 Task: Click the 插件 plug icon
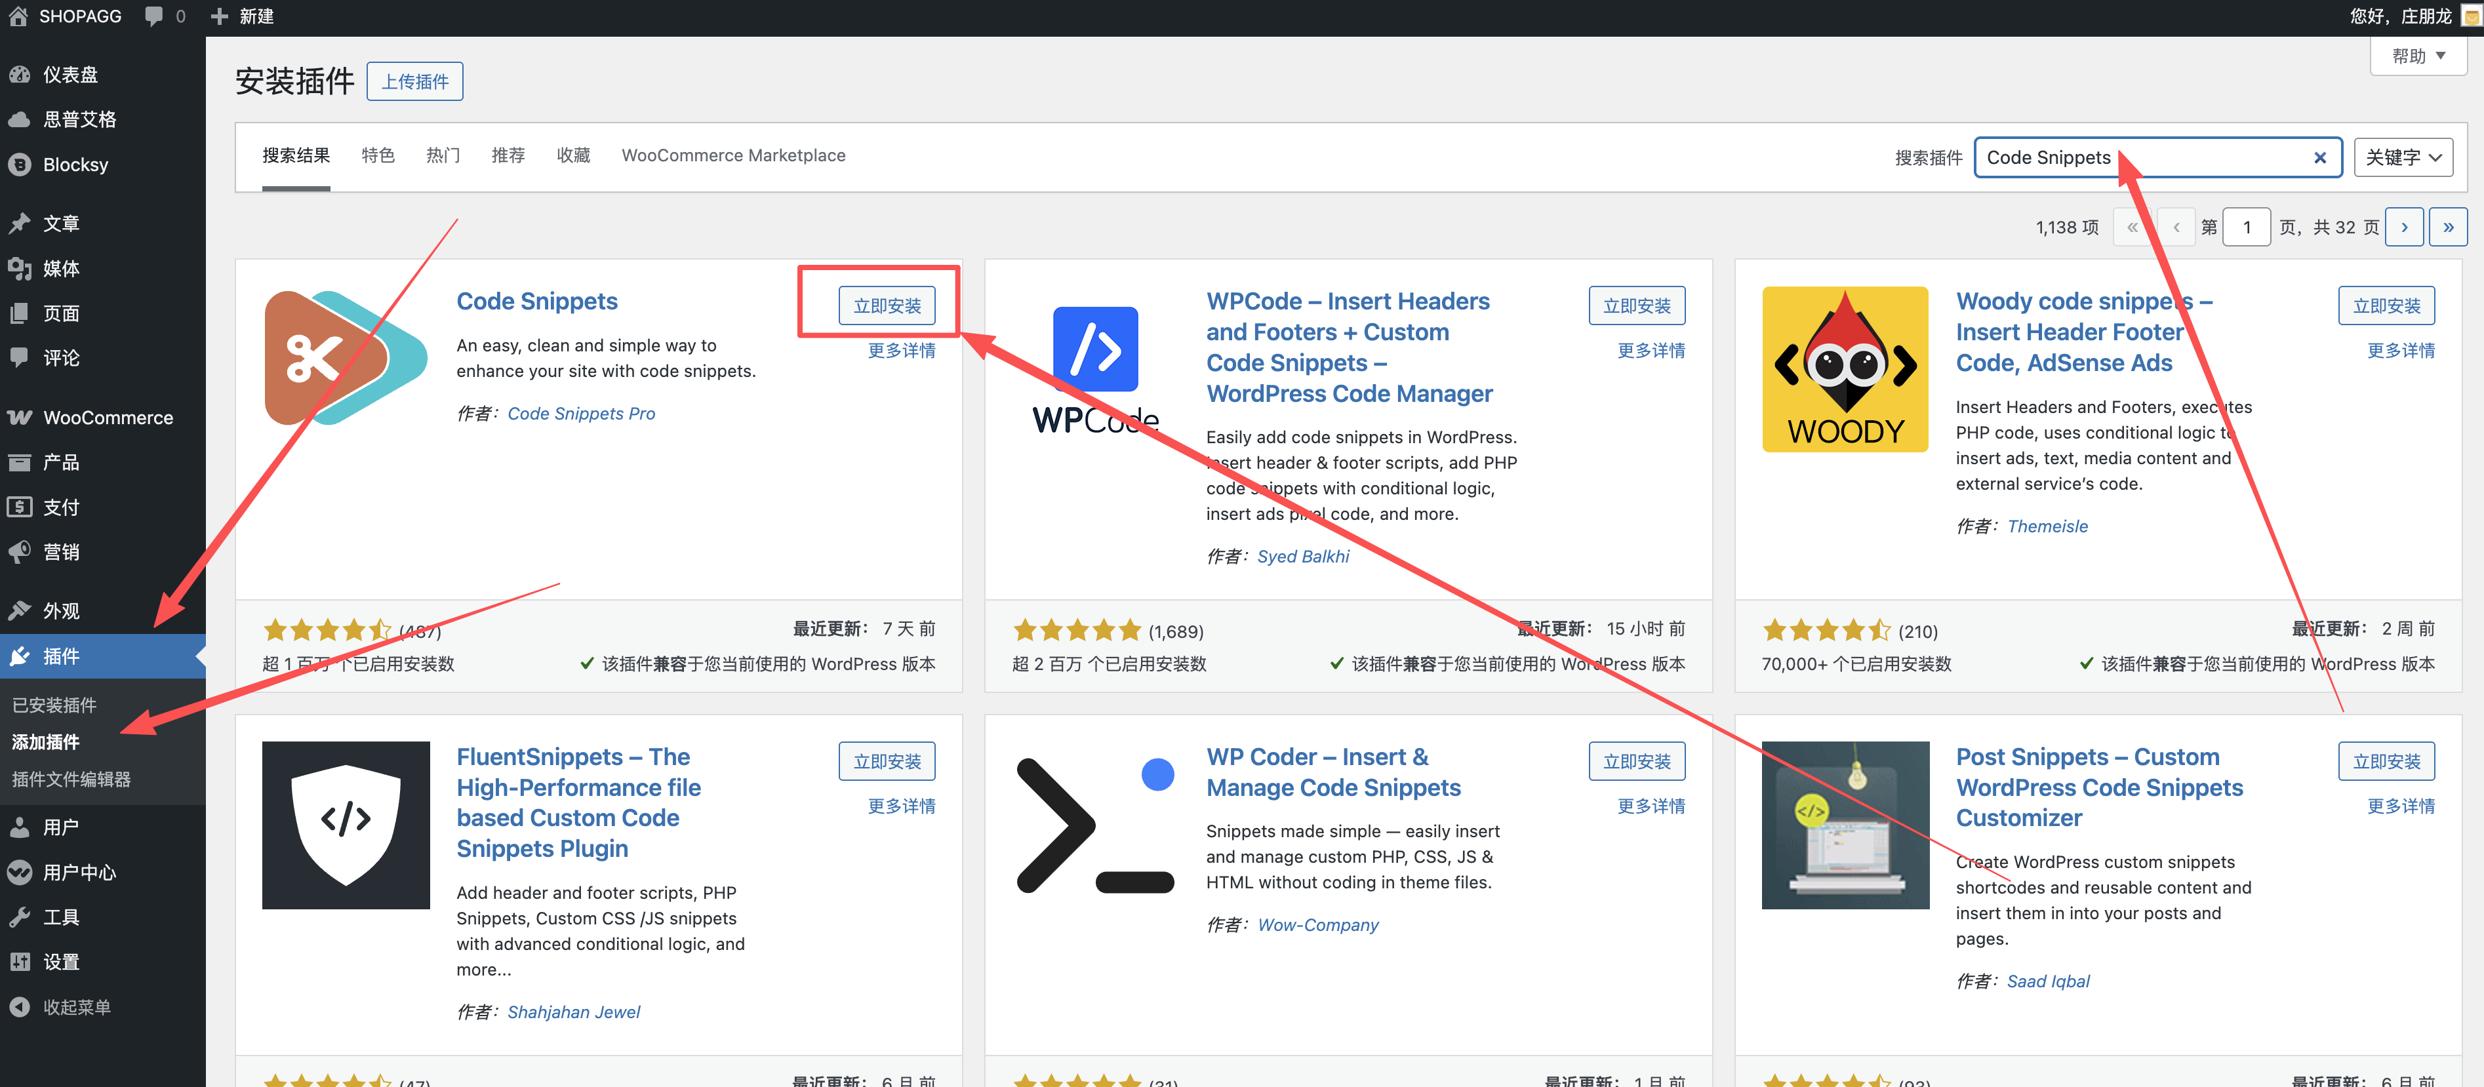tap(19, 656)
